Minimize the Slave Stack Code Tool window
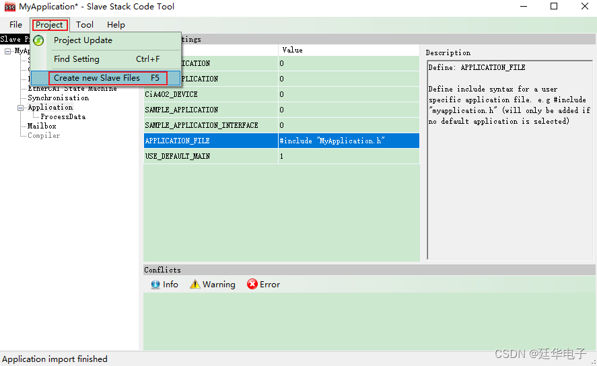597x366 pixels. [x=524, y=7]
